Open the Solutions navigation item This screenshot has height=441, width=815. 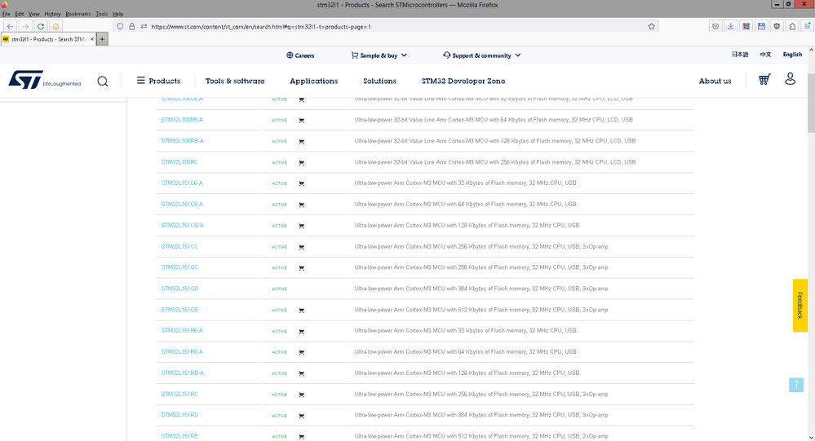click(379, 81)
